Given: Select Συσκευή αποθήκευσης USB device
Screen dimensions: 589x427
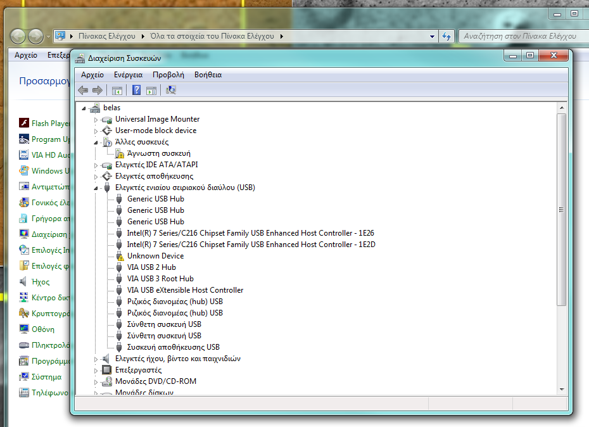Looking at the screenshot, I should pyautogui.click(x=173, y=347).
